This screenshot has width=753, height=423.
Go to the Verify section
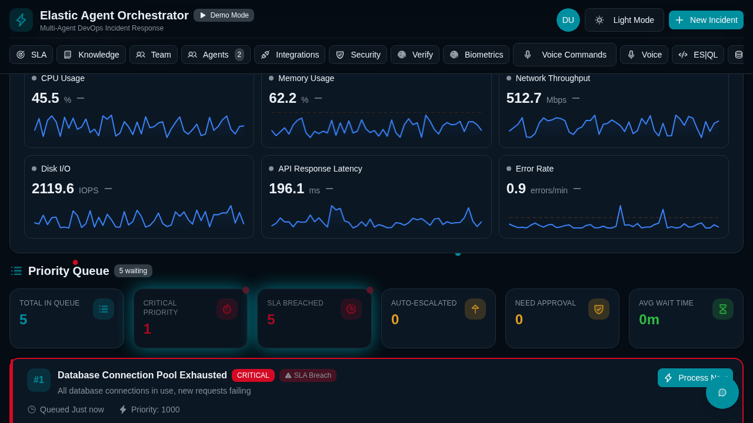pyautogui.click(x=415, y=55)
